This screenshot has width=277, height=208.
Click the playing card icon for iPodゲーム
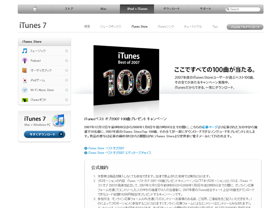(x=25, y=80)
